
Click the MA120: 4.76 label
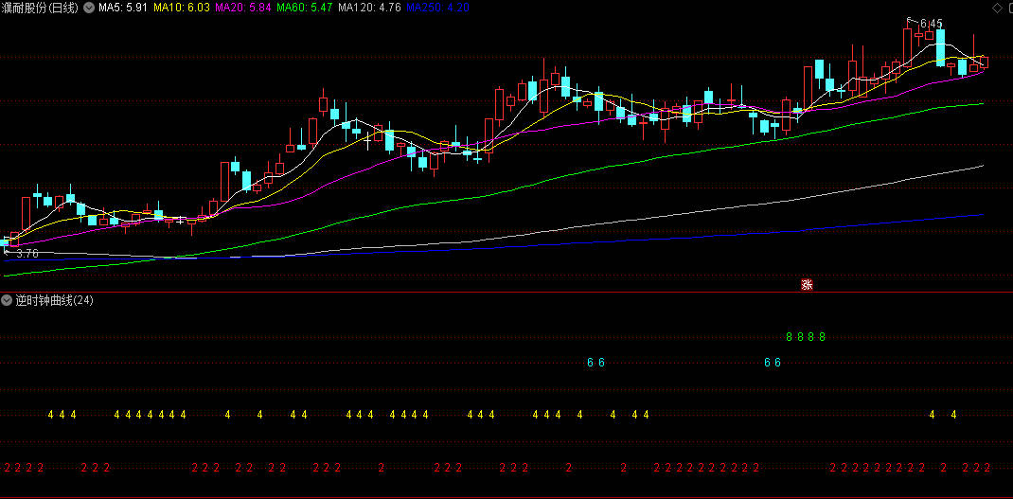(370, 8)
